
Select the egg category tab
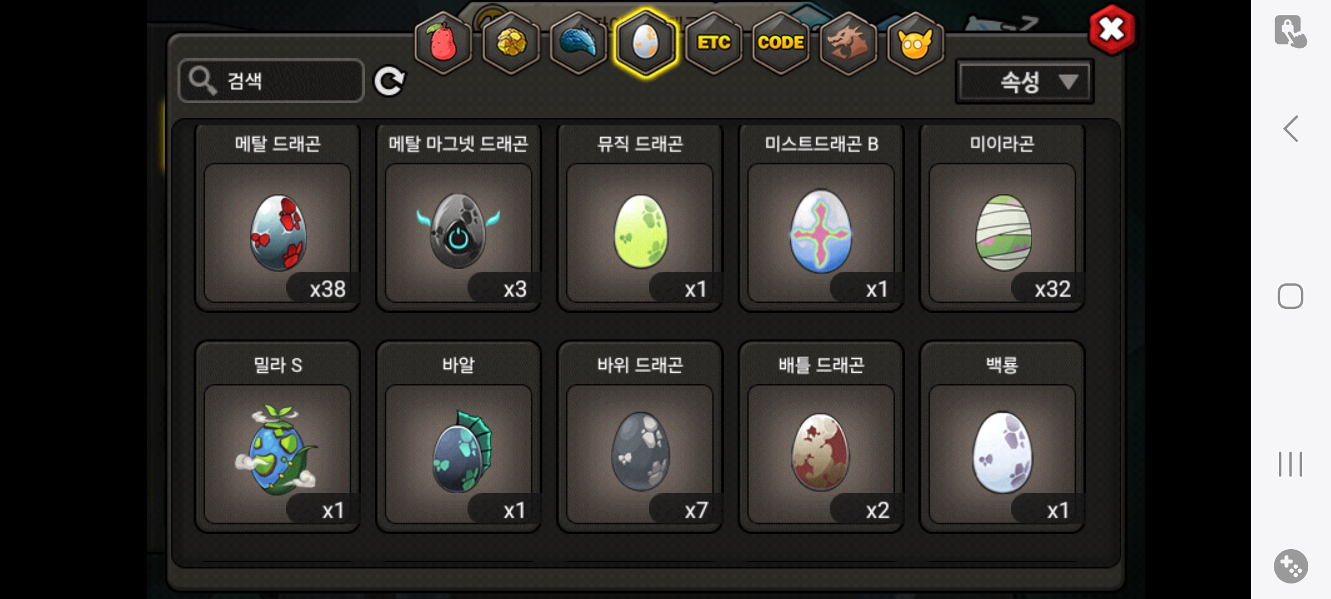(x=646, y=43)
